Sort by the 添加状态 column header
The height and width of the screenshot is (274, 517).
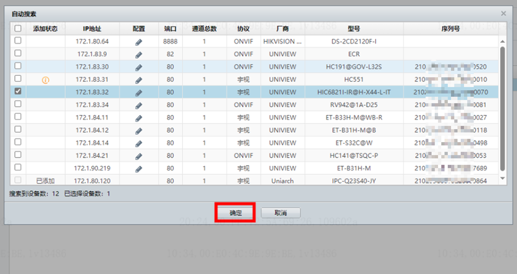tap(45, 29)
